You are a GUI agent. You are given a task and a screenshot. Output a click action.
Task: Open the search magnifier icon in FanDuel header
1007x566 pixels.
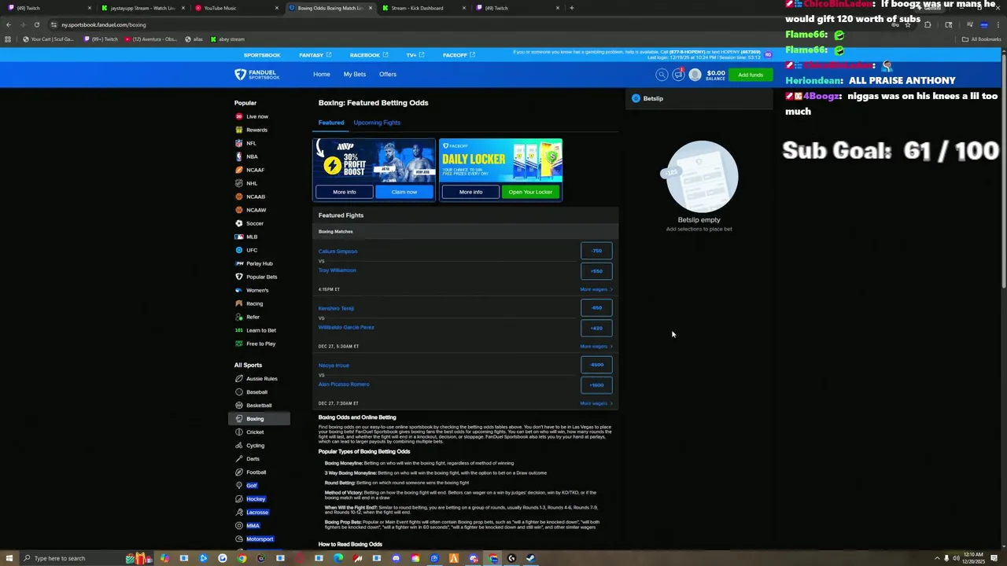662,75
